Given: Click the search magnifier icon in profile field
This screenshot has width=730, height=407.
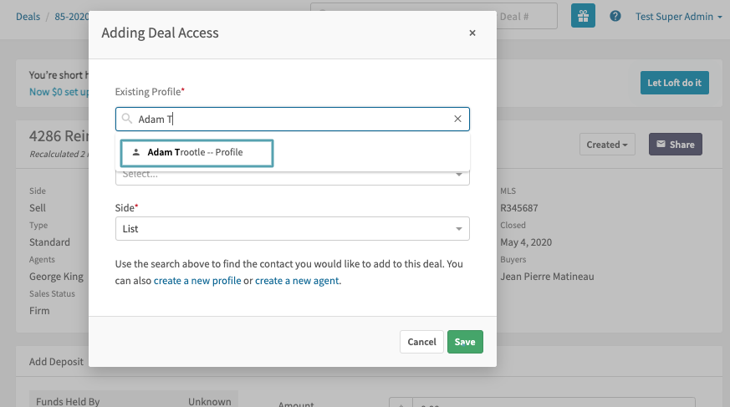Looking at the screenshot, I should [x=126, y=119].
